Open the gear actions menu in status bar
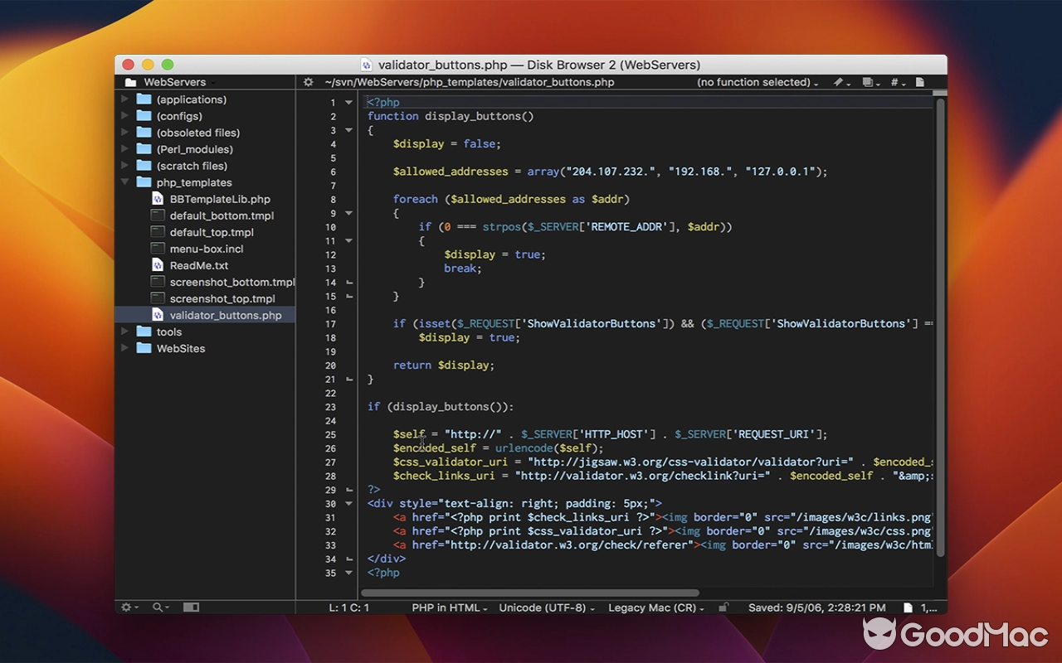This screenshot has height=663, width=1062. pyautogui.click(x=127, y=607)
